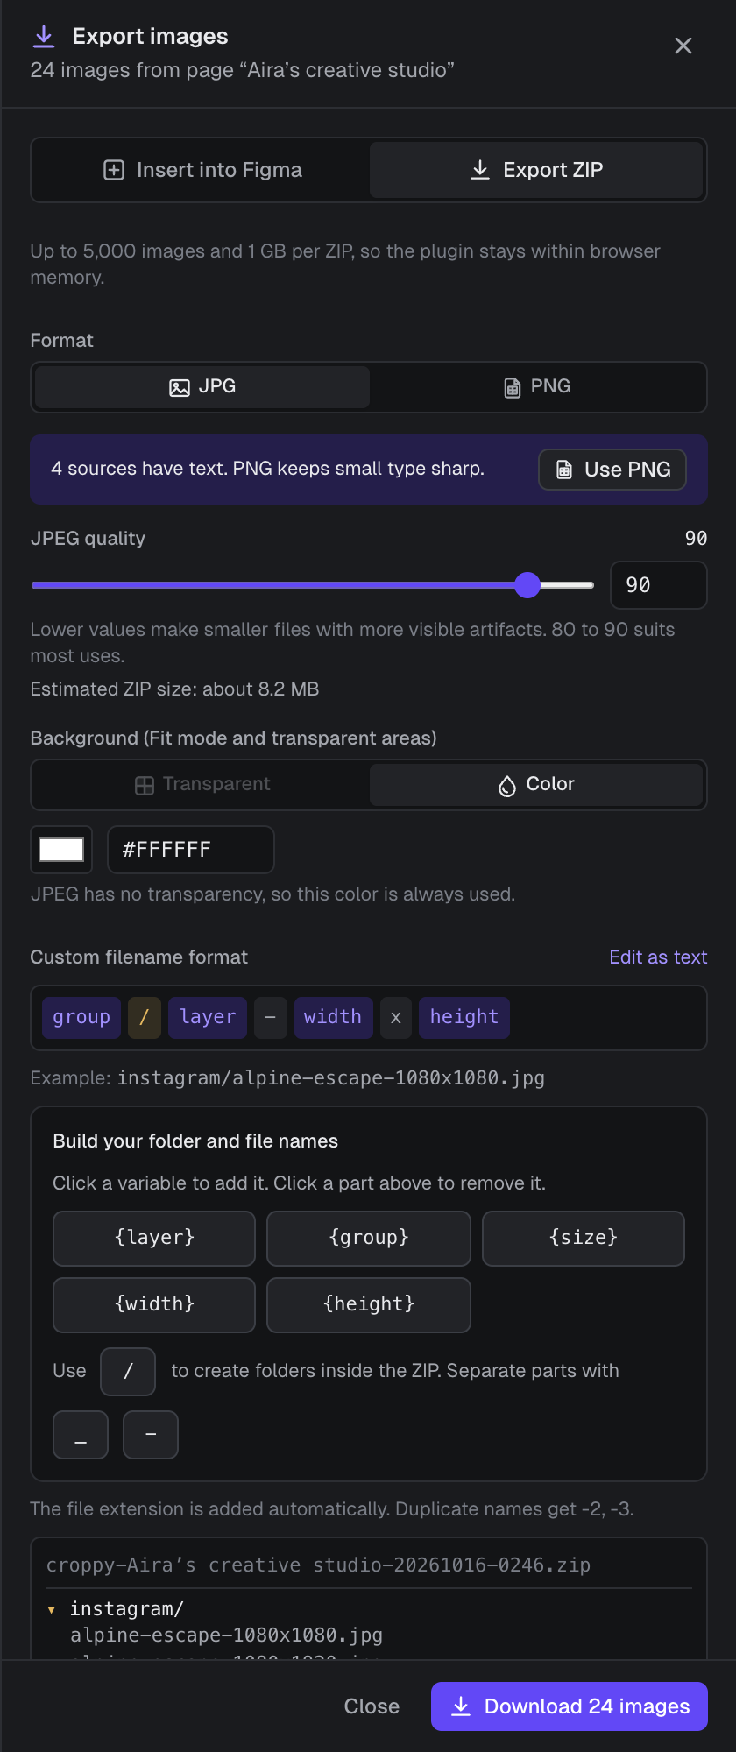Screen dimensions: 736x1752
Task: Click the Edit as text link
Action: tap(658, 957)
